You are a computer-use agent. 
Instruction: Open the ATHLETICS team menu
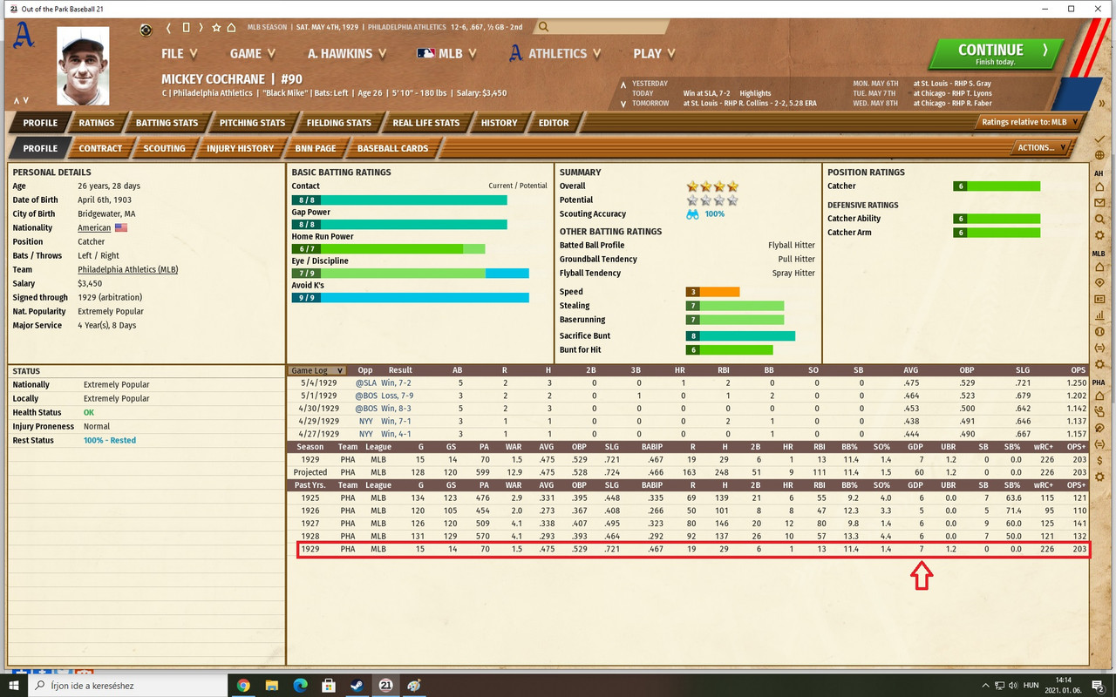(x=556, y=53)
